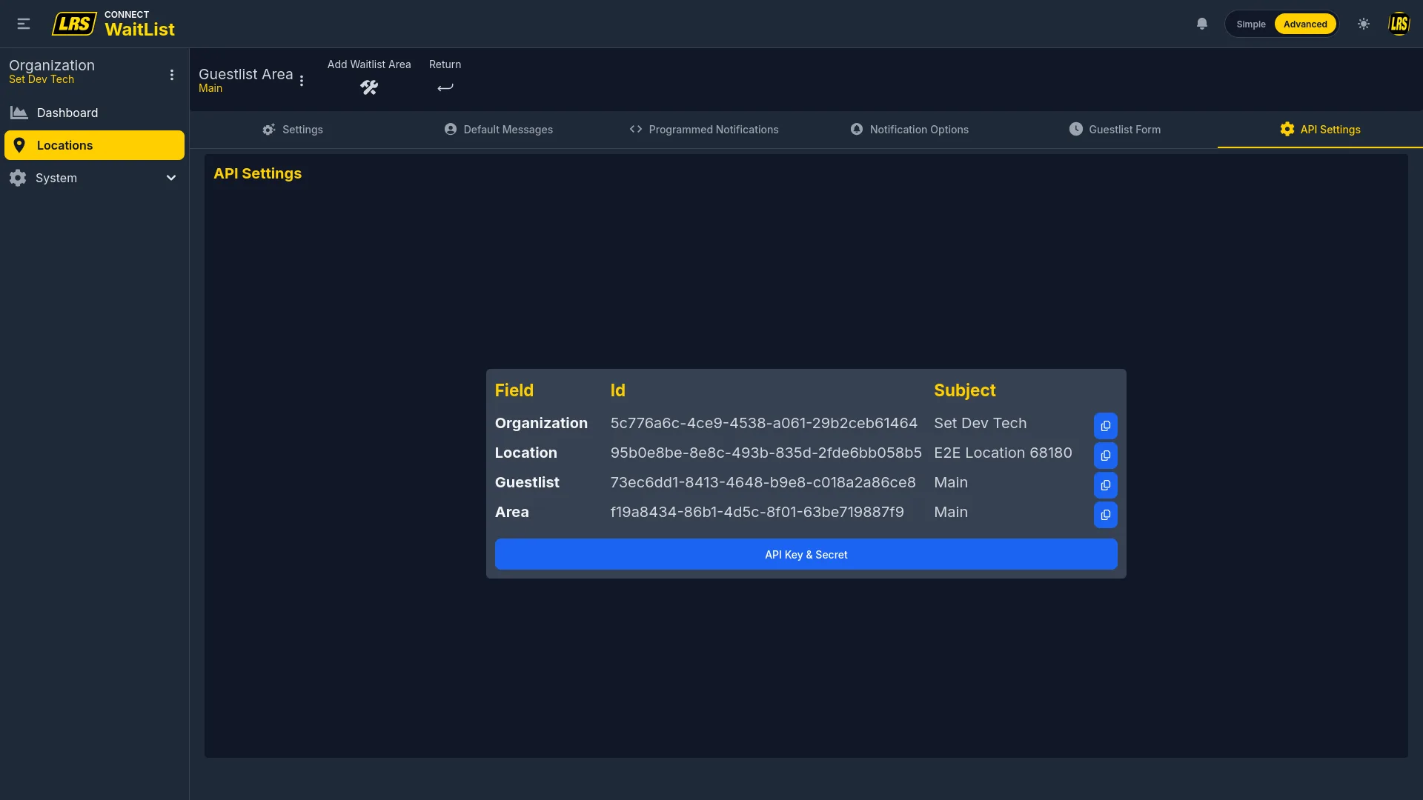Click the Return arrow icon
1423x800 pixels.
[445, 87]
